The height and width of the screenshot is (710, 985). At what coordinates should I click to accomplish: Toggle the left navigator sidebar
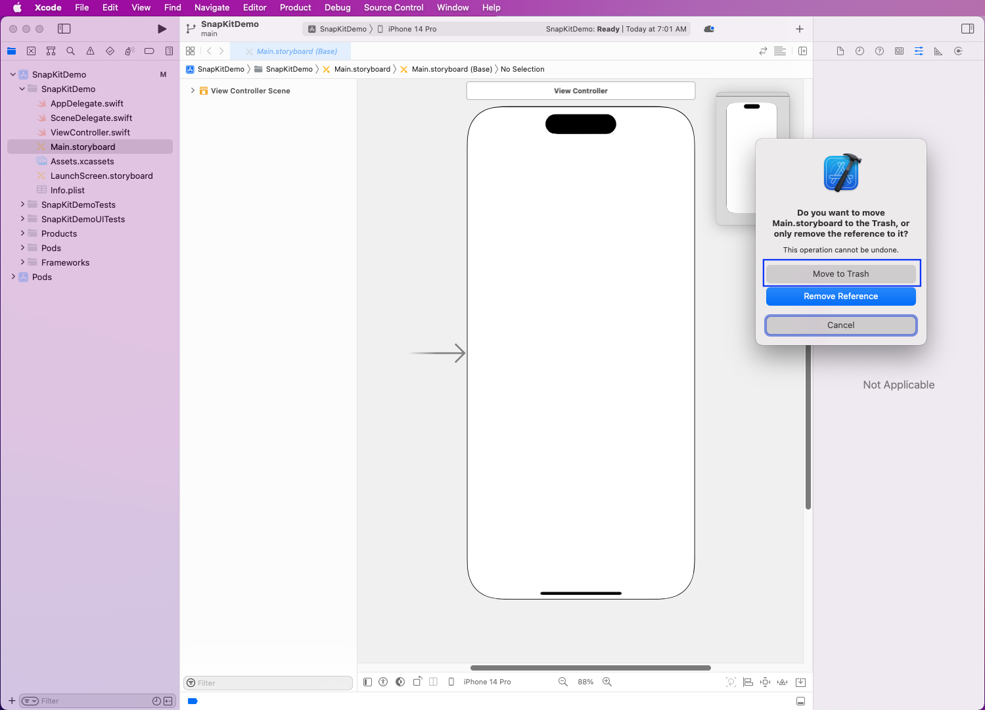pyautogui.click(x=64, y=29)
